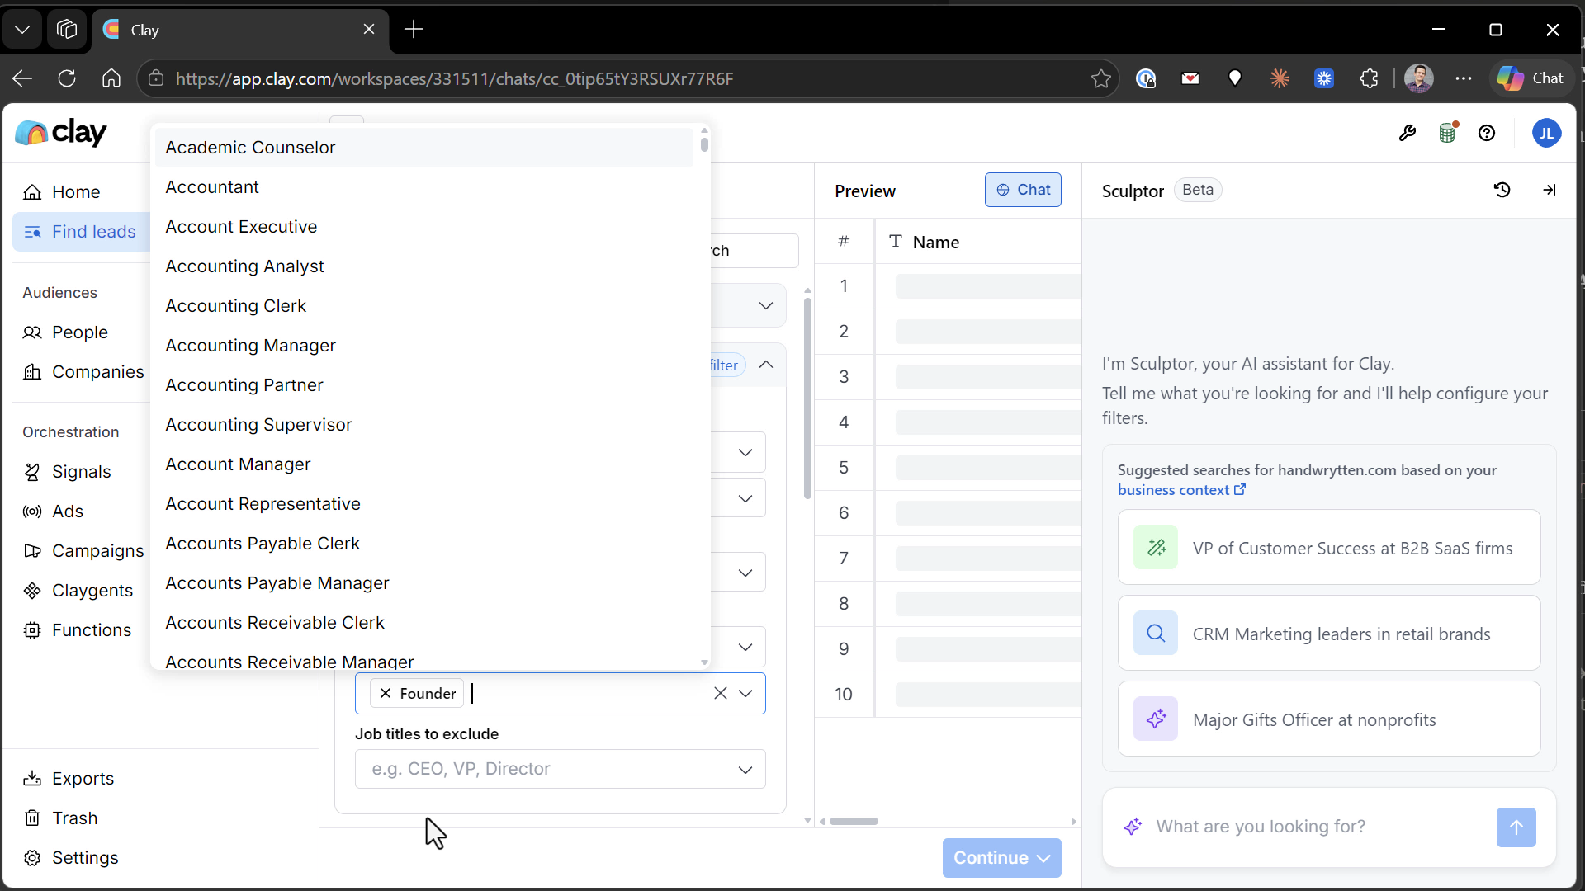Open Copilot Chat in browser

1531,78
